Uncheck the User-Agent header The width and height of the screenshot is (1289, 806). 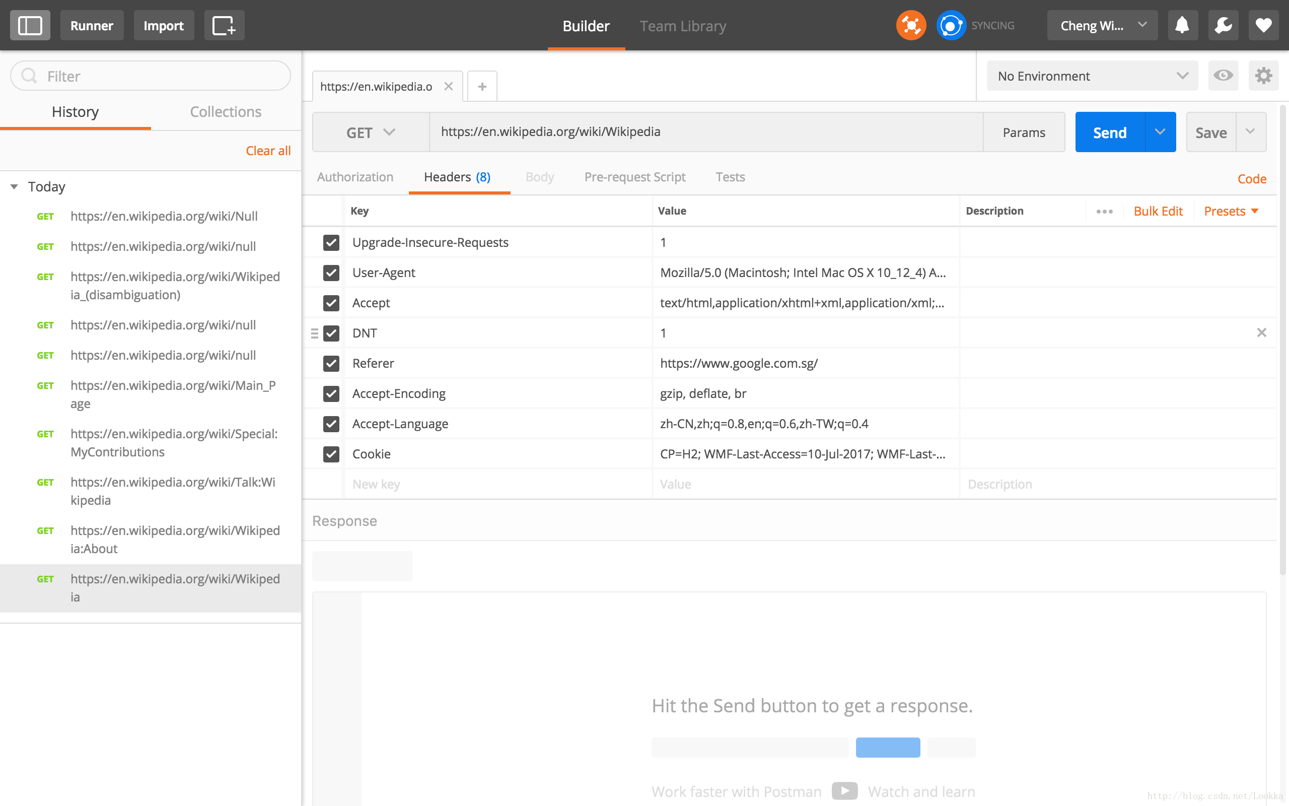point(331,273)
